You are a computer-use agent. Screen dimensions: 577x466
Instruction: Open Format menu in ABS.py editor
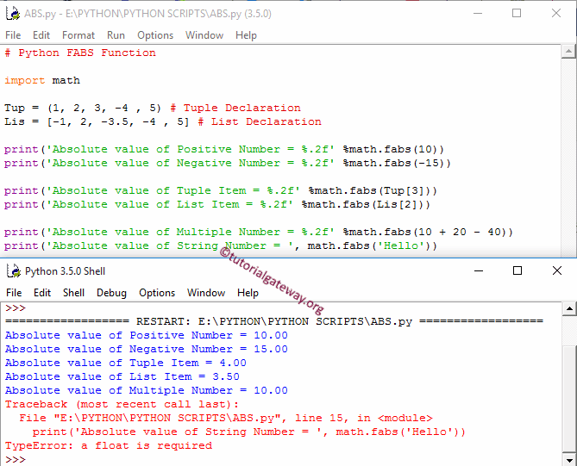pos(78,35)
